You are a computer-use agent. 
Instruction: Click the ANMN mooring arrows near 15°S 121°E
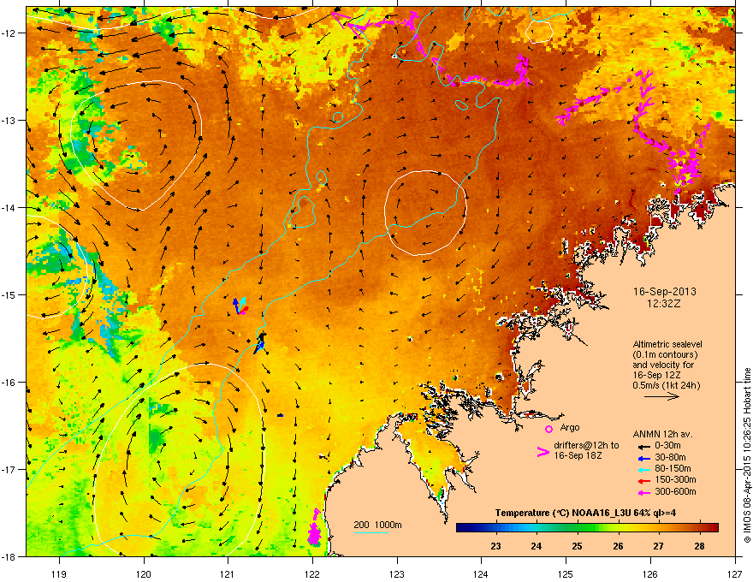click(x=240, y=306)
